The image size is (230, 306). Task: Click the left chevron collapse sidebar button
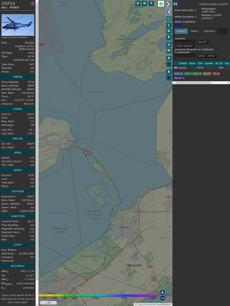click(169, 12)
